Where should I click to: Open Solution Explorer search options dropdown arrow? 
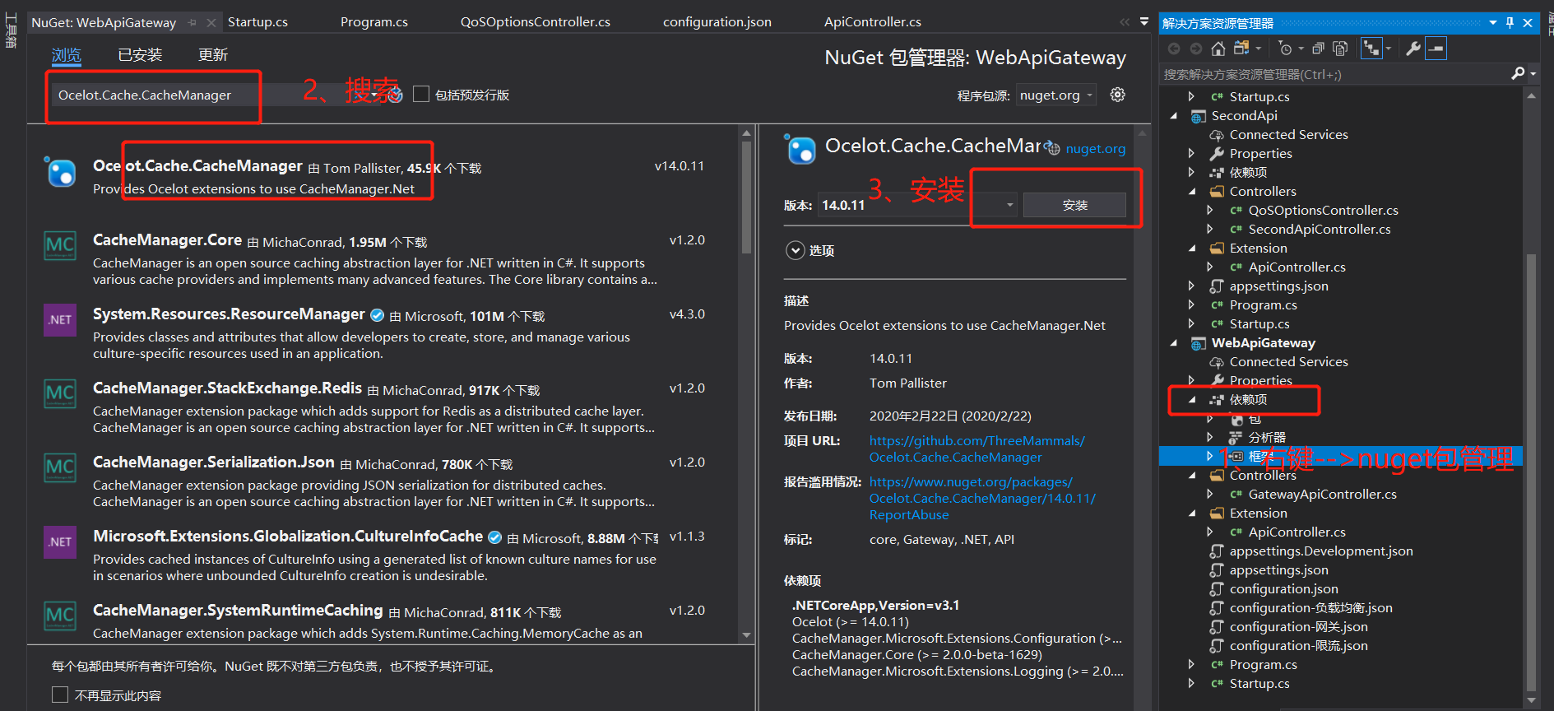coord(1533,74)
